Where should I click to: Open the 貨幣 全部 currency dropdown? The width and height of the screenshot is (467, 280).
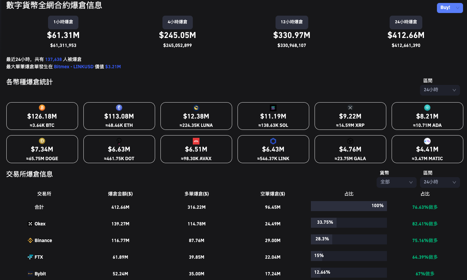tap(396, 182)
